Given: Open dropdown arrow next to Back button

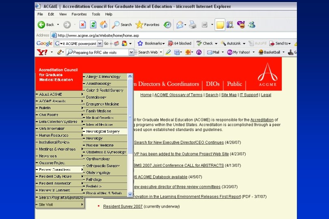Looking at the screenshot, I should click(58, 25).
